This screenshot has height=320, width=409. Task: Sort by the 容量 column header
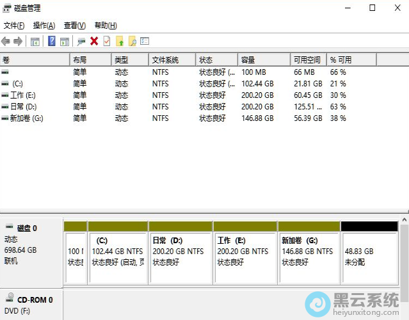[x=248, y=60]
